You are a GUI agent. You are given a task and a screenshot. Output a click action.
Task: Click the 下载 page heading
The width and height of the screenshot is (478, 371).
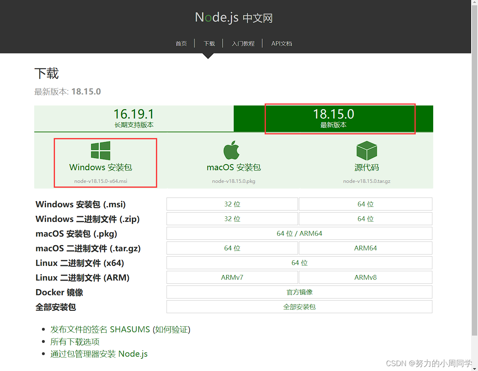[x=46, y=73]
